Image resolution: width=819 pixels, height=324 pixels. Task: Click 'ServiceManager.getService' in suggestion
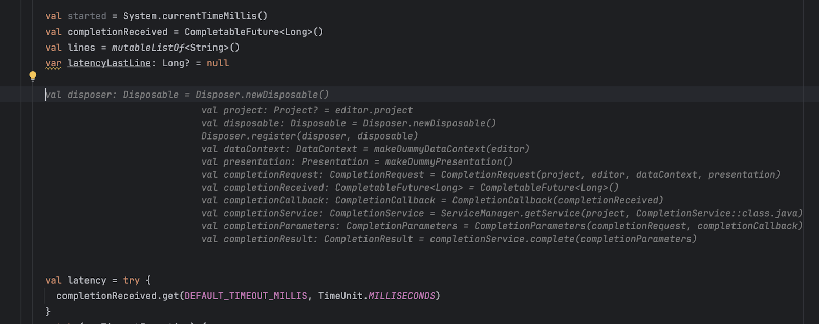pyautogui.click(x=510, y=213)
